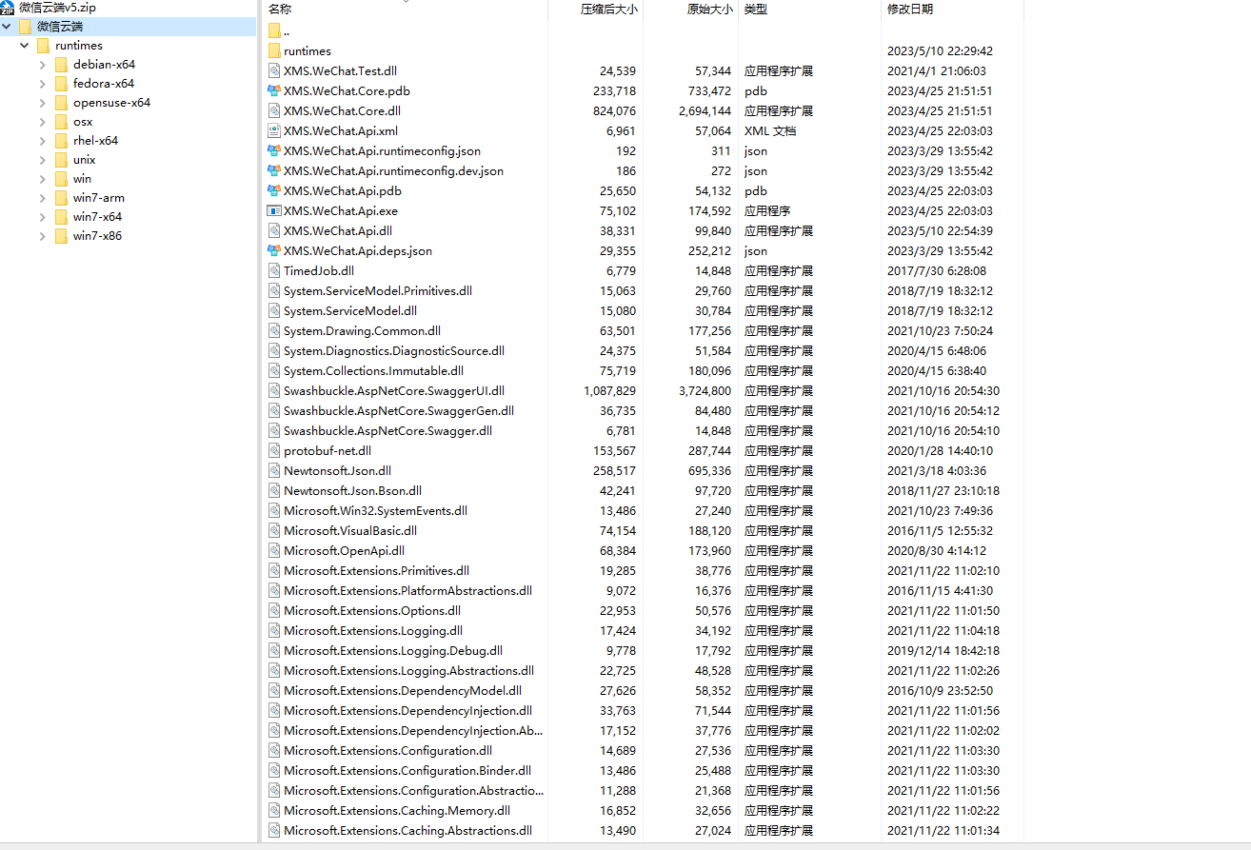Image resolution: width=1251 pixels, height=850 pixels.
Task: Expand the win7-arm tree node
Action: click(x=43, y=198)
